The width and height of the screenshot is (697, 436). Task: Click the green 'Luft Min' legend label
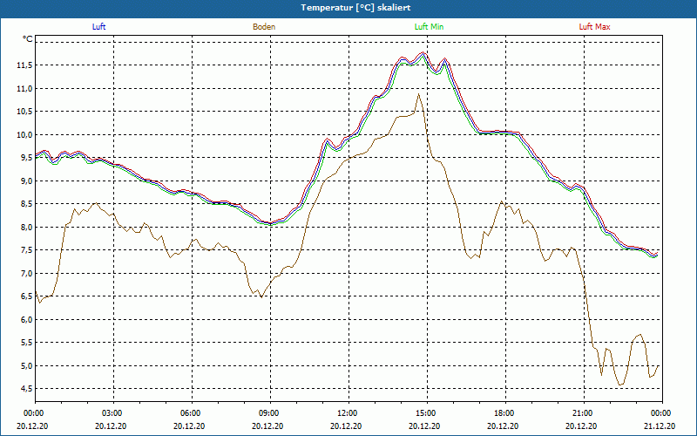(x=429, y=27)
